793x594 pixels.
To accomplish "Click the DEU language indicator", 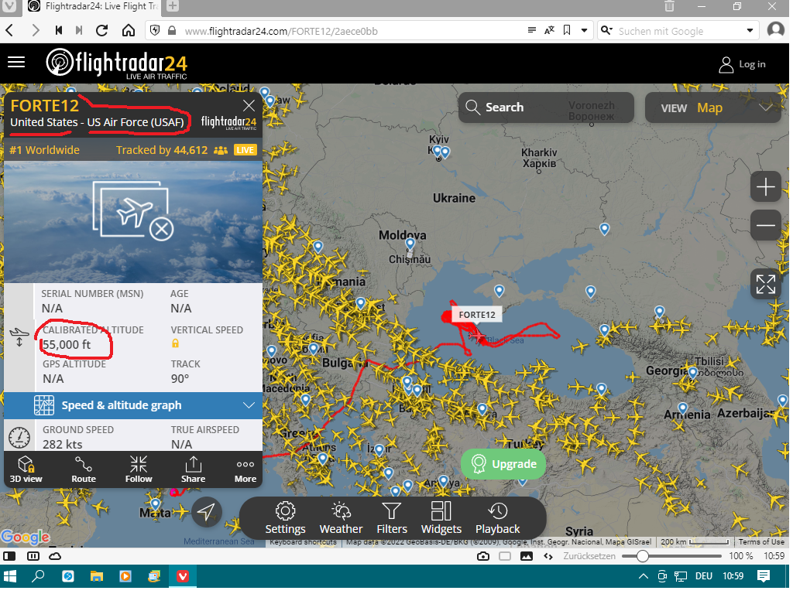I will tap(704, 576).
